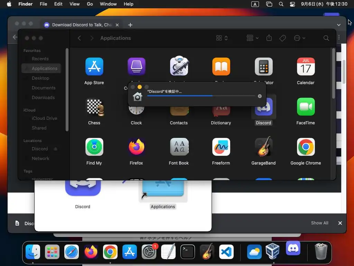
Task: Open Terminal from the Dock
Action: click(x=188, y=252)
